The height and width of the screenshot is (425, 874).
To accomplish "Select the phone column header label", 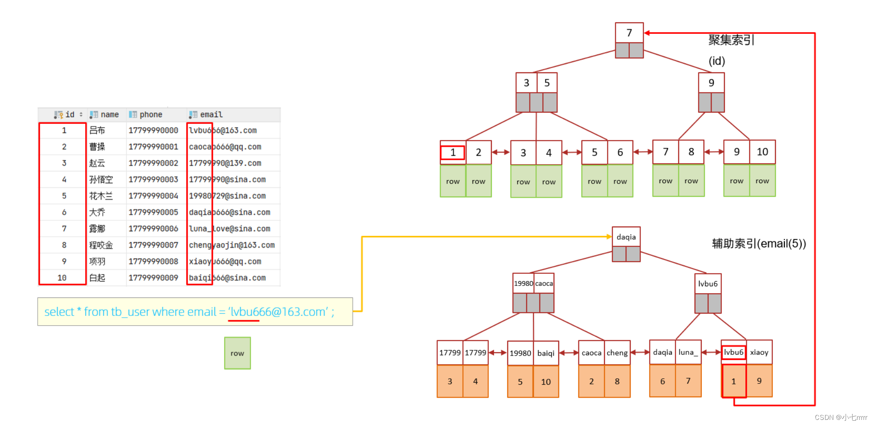I will coord(151,115).
